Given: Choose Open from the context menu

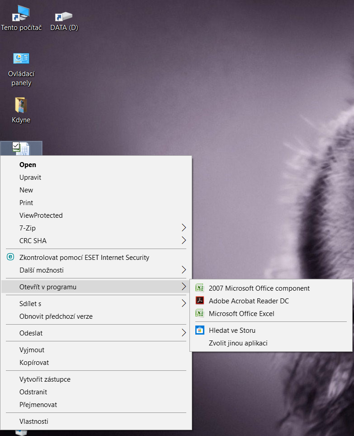Looking at the screenshot, I should pyautogui.click(x=96, y=165).
